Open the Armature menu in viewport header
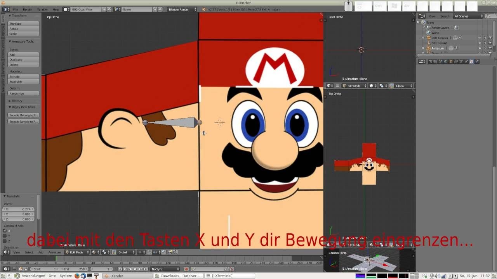 (54, 252)
